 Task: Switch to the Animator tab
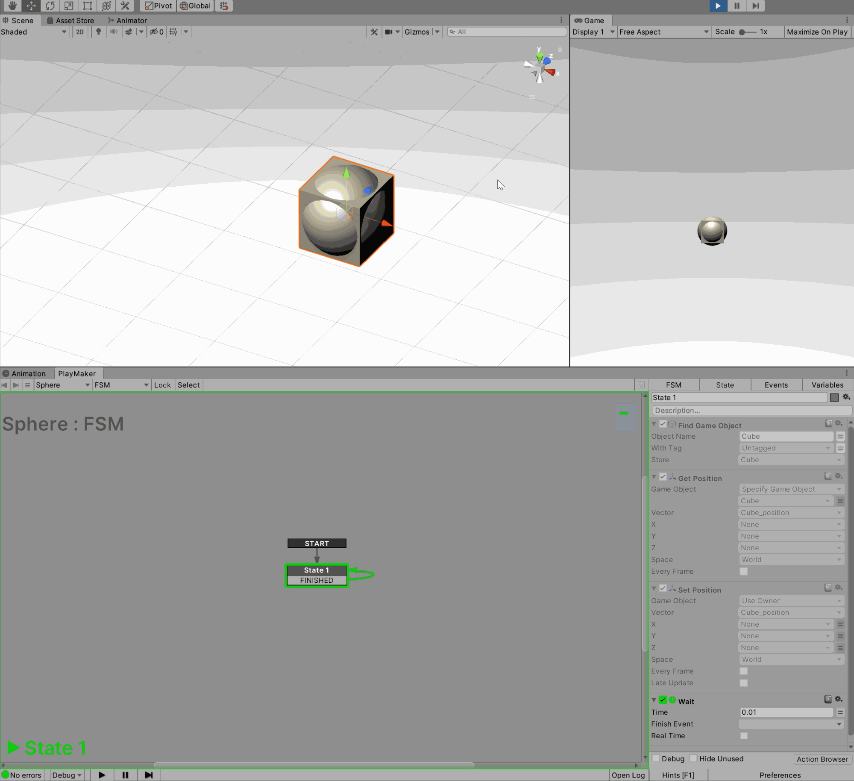(x=127, y=20)
